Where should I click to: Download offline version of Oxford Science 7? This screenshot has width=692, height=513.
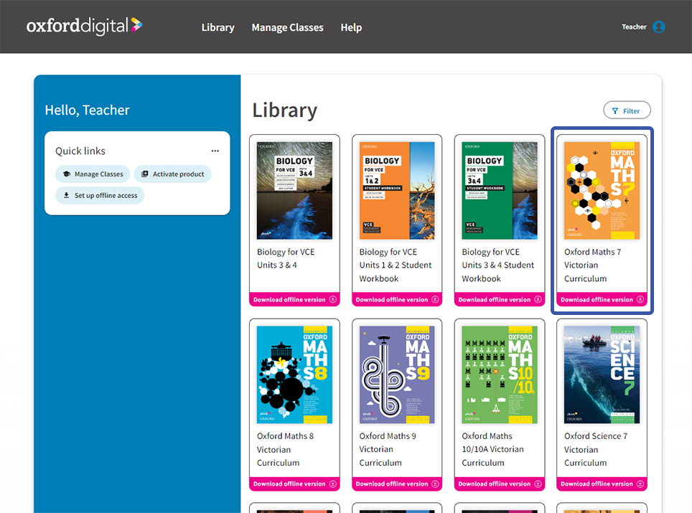602,484
